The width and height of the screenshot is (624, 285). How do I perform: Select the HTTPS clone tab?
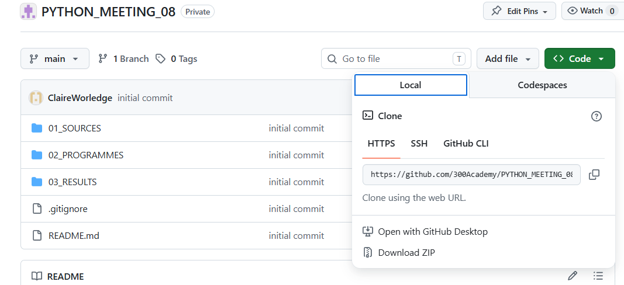(381, 144)
